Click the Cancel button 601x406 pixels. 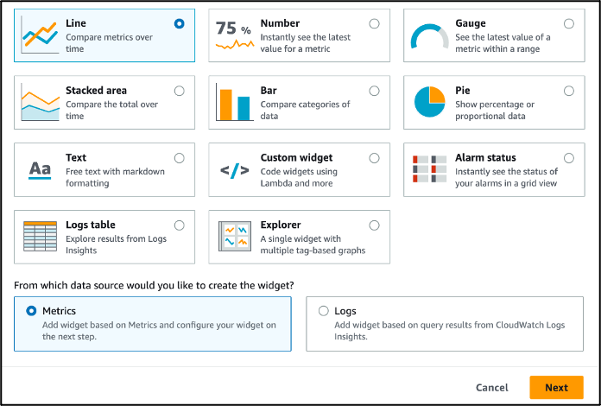coord(492,388)
